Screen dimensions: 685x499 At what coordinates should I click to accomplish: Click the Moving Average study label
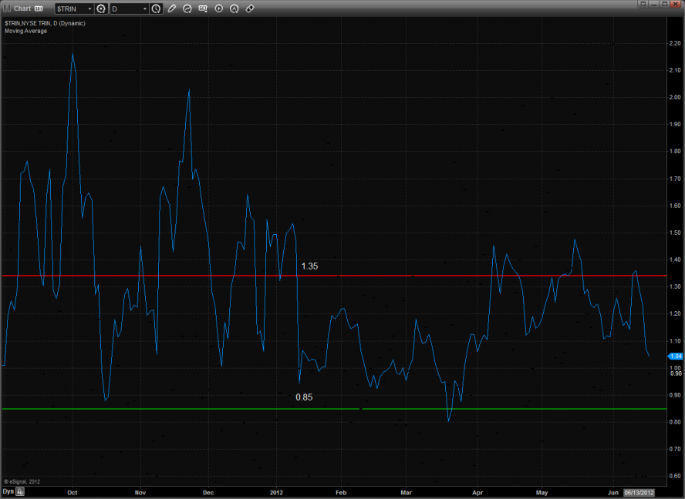point(25,31)
